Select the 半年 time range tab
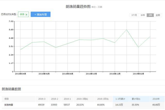Image resolution: width=165 pixels, height=110 pixels. point(143,15)
